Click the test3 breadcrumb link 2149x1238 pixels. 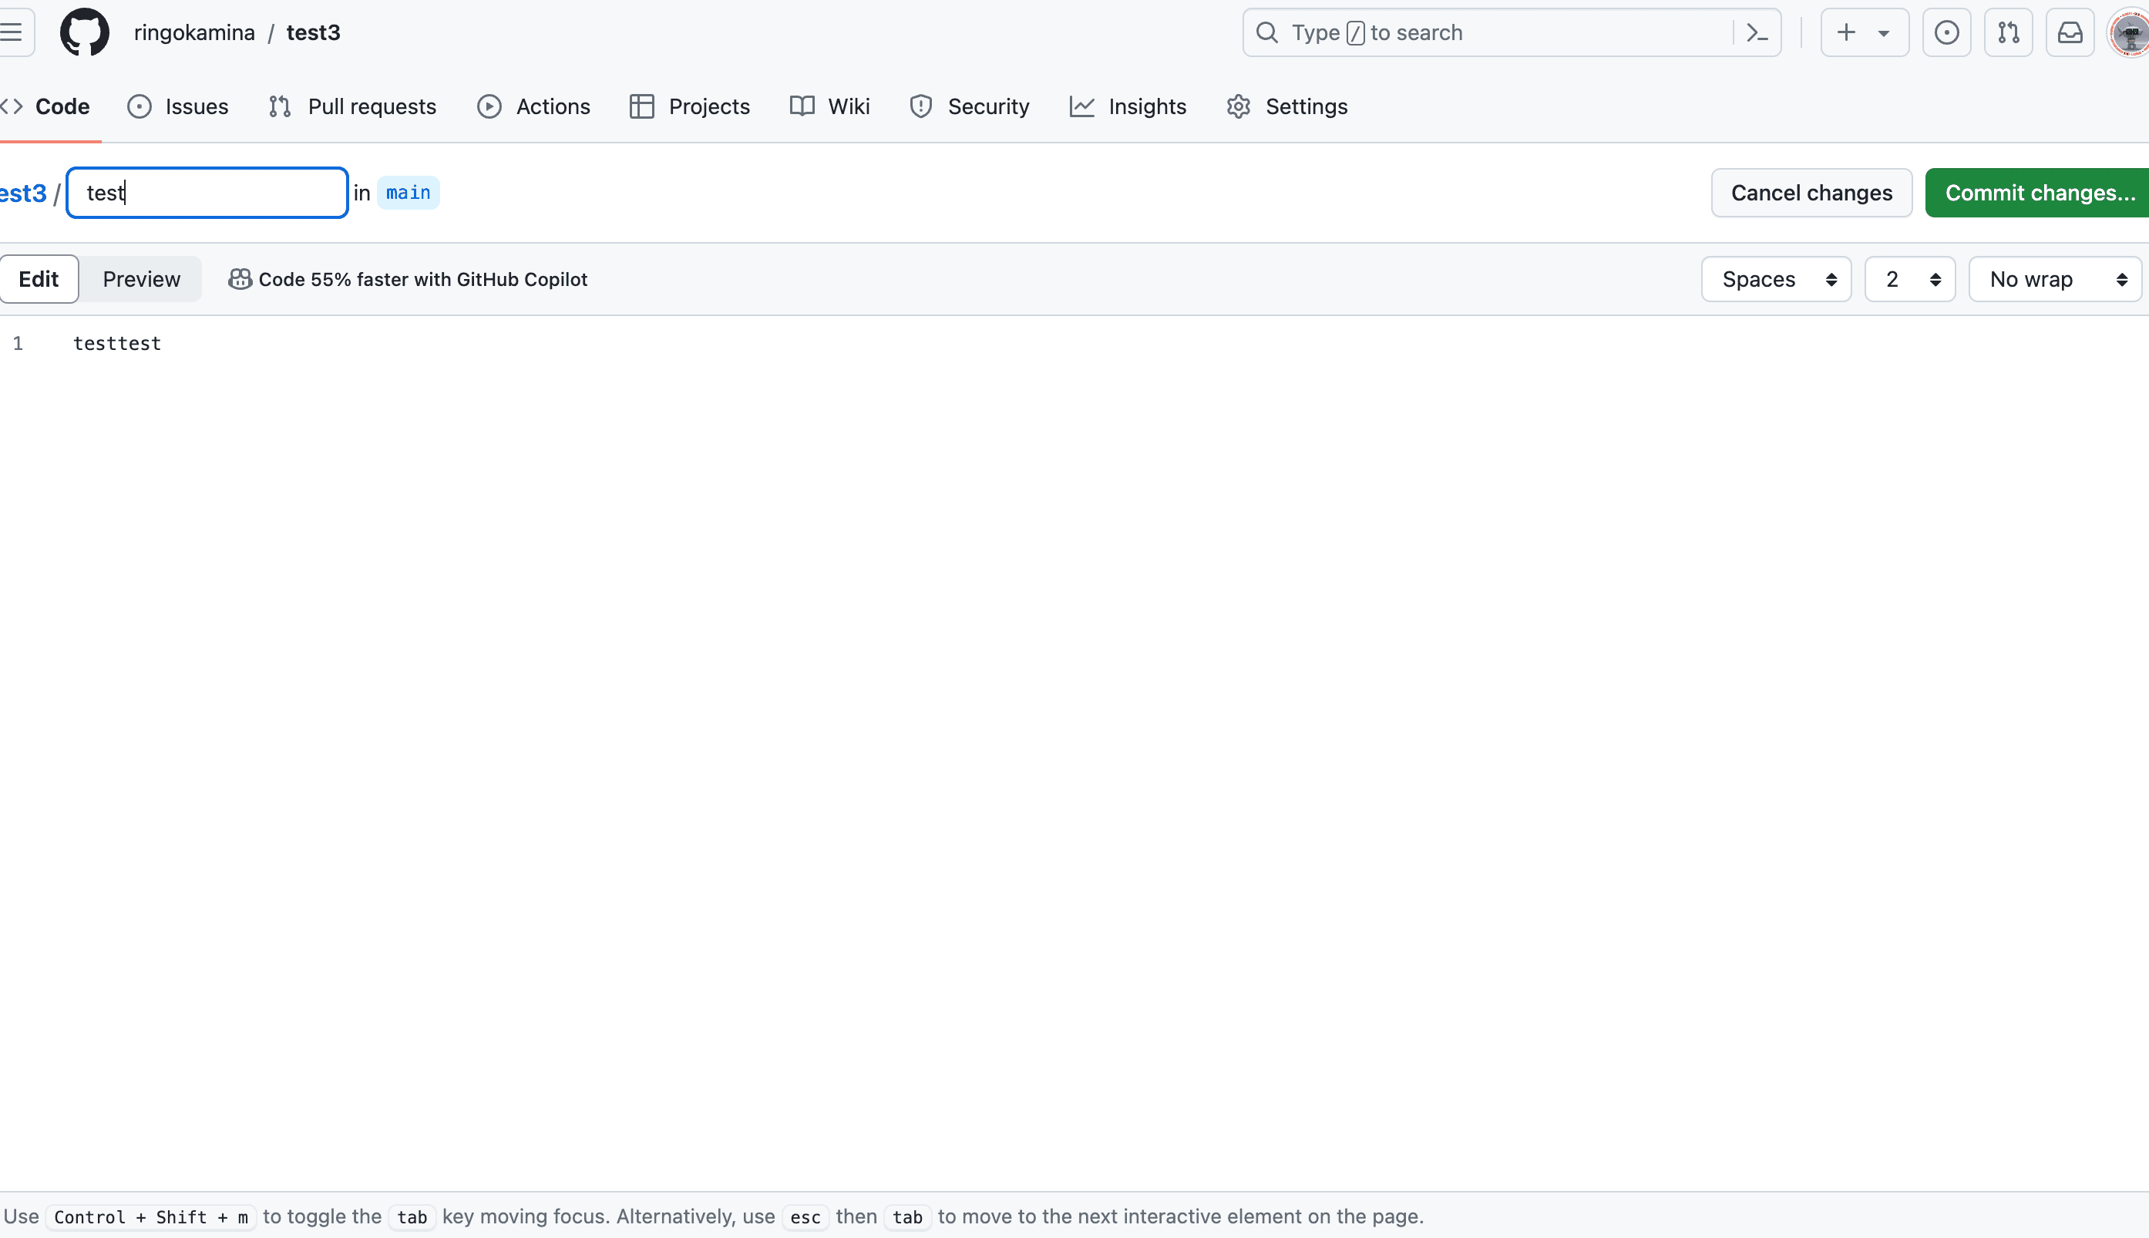[23, 193]
